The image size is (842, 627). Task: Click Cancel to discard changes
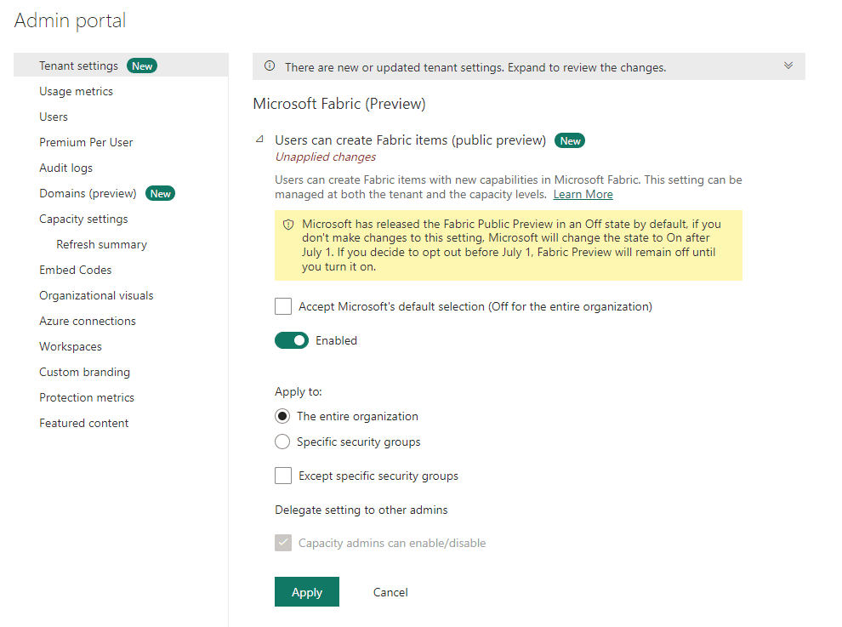[x=390, y=592]
